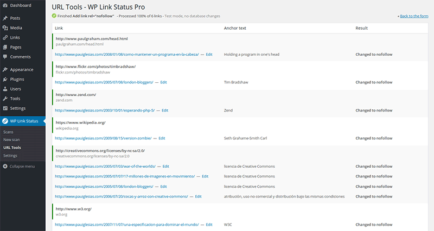Screen dimensions: 434x231
Task: Click the Dashboard icon in sidebar
Action: [x=5, y=5]
